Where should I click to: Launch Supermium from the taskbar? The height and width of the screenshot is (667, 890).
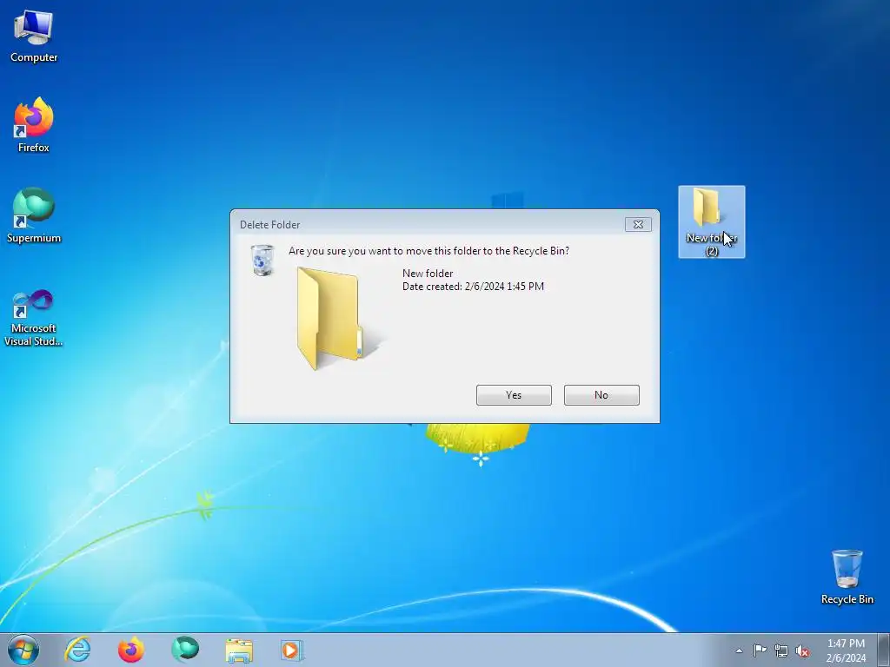(185, 650)
